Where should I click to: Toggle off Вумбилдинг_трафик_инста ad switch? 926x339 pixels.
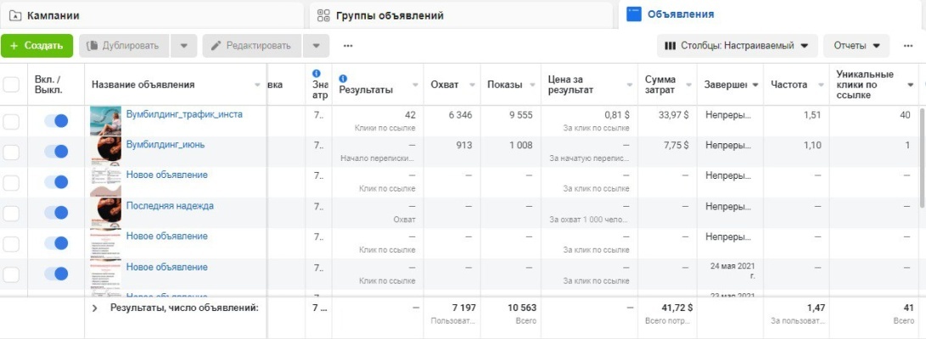click(x=56, y=121)
